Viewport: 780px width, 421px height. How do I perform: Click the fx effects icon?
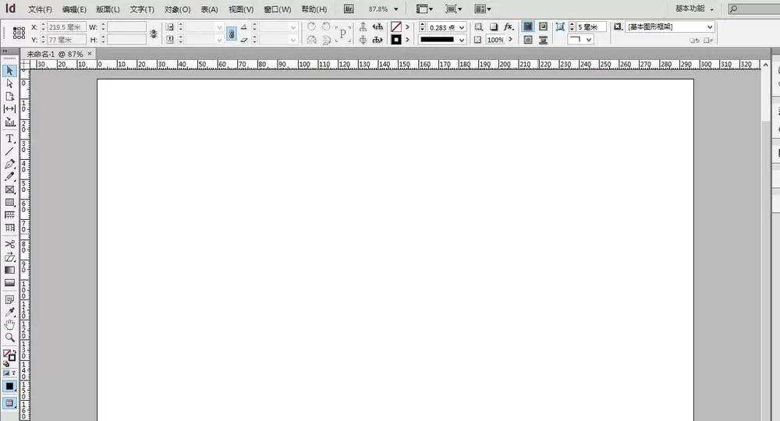pos(509,27)
